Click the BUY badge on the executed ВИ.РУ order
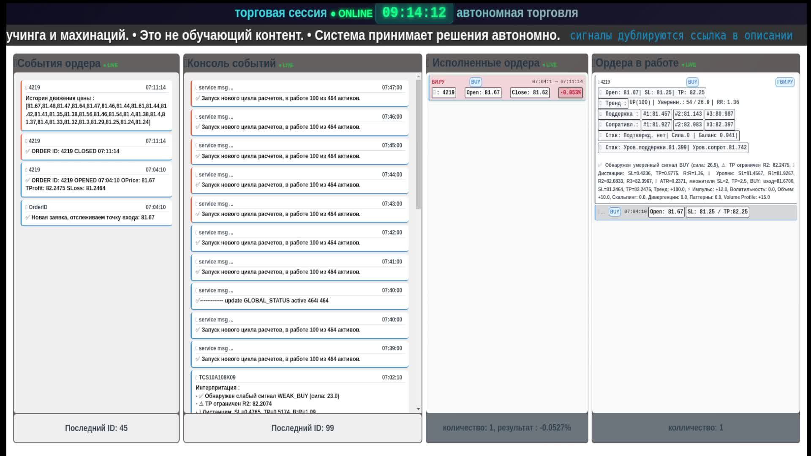Screen dimensions: 811x456 coord(476,82)
